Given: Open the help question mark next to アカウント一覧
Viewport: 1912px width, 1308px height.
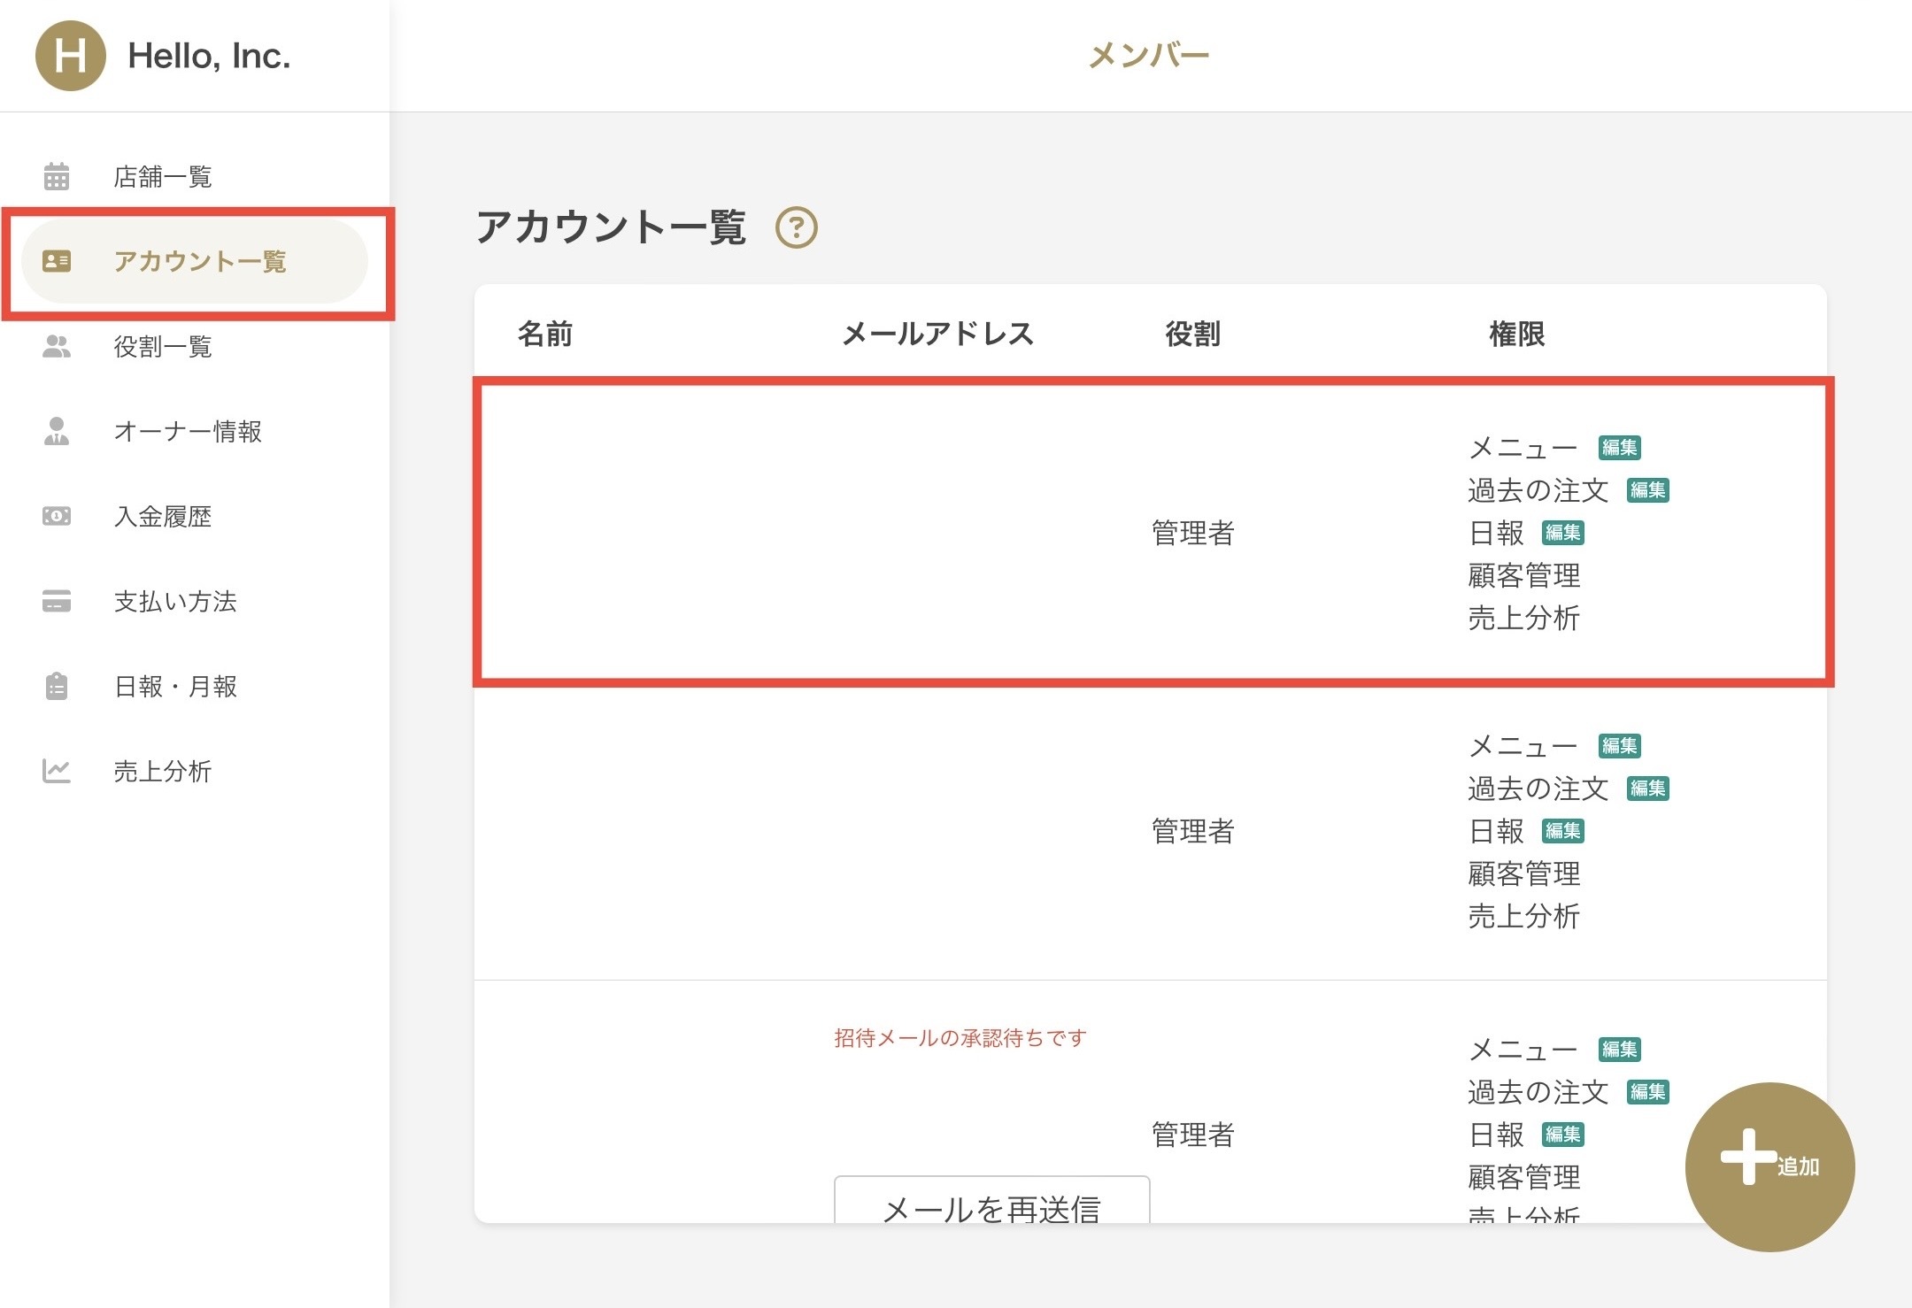Looking at the screenshot, I should pyautogui.click(x=797, y=227).
